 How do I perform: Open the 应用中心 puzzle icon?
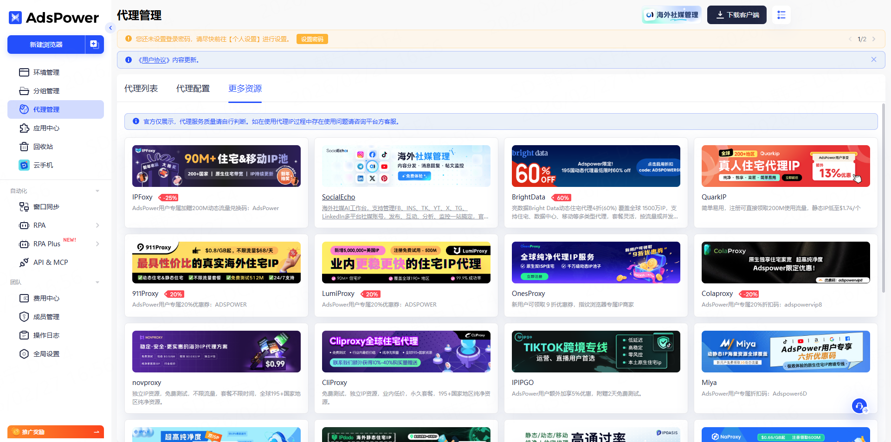point(24,128)
